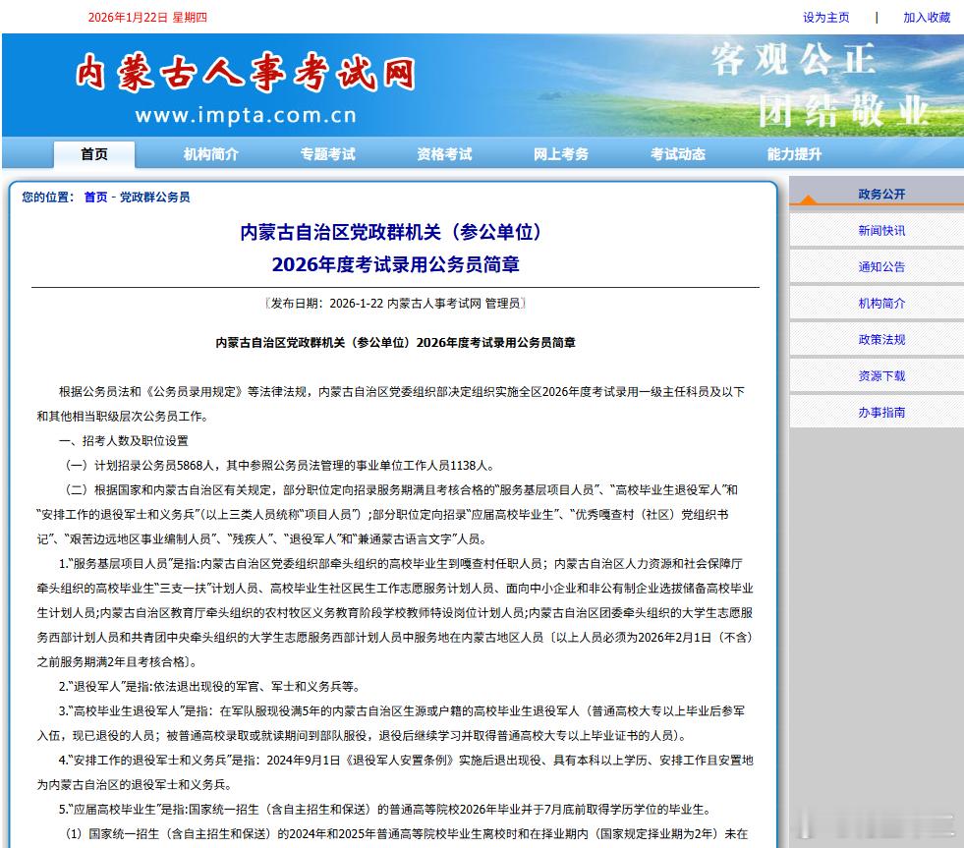Open the 能力提升 section
This screenshot has height=848, width=964.
click(792, 154)
